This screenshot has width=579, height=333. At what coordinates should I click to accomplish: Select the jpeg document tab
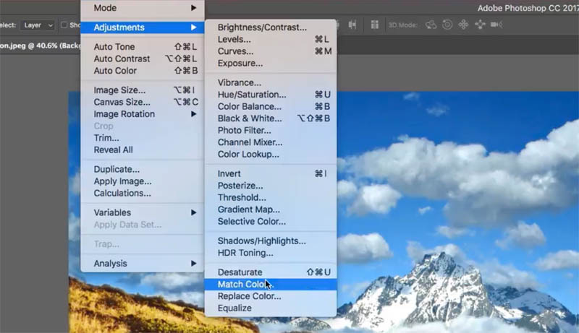click(x=40, y=46)
